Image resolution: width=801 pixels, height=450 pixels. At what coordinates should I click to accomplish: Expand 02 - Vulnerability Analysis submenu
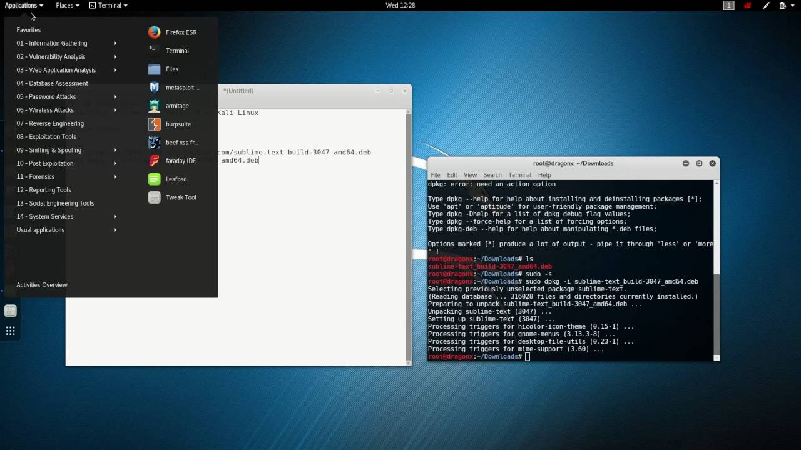(66, 56)
